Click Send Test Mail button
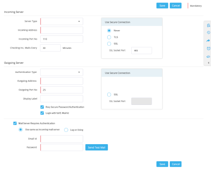This screenshot has width=211, height=172. point(97,147)
